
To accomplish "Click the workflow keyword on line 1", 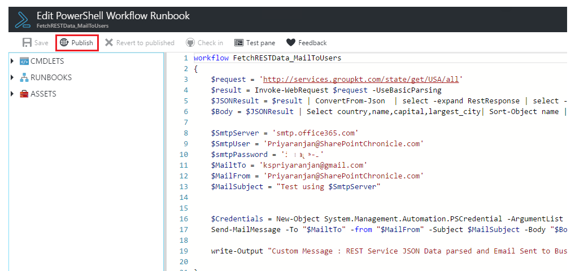I will [x=211, y=58].
